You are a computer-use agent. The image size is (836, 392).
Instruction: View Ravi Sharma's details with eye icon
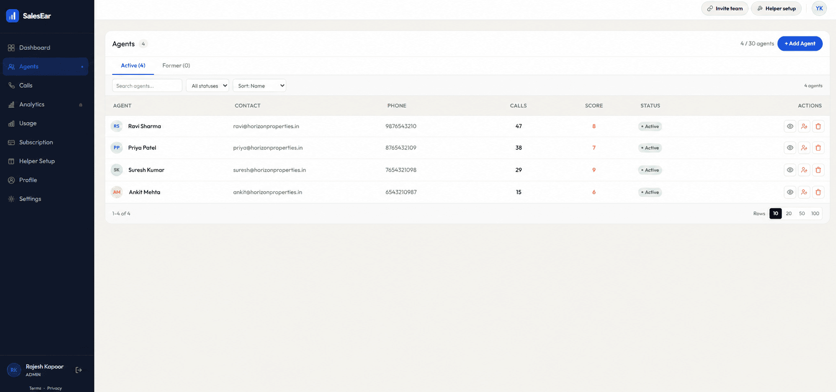tap(790, 126)
